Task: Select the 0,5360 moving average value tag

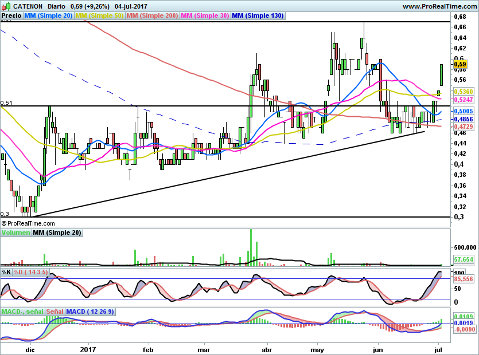Action: (464, 92)
